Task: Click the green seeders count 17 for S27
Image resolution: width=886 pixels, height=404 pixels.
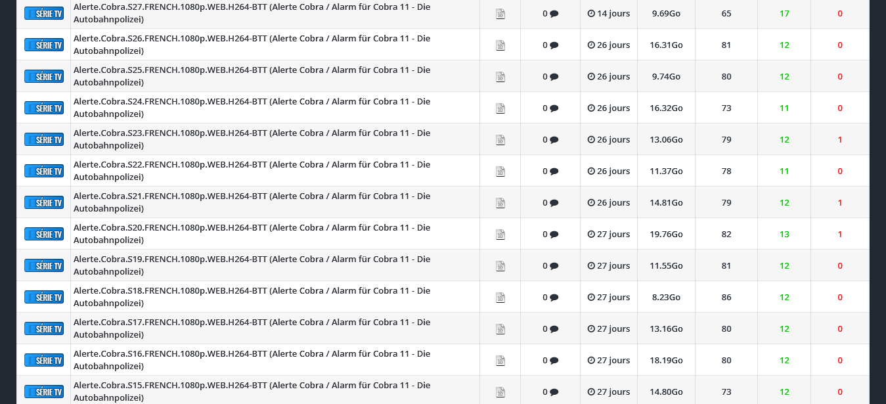Action: pos(784,13)
